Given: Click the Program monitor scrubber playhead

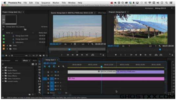Looking at the screenshot, I should (x=160, y=49).
